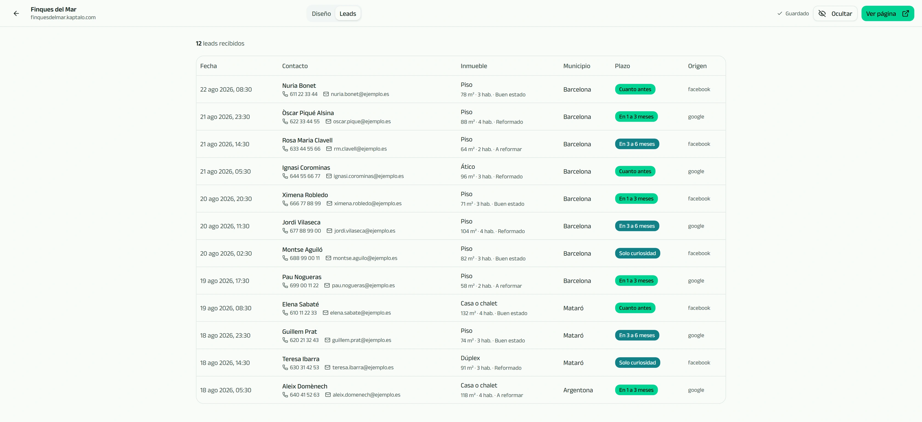Click phone icon for Teresa Ibarra

pos(285,367)
